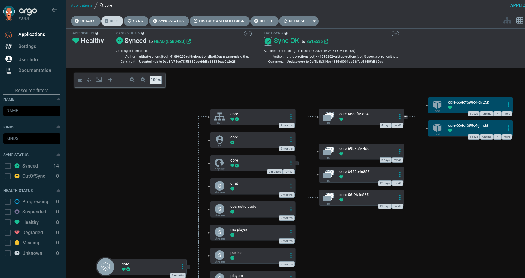The width and height of the screenshot is (525, 278).
Task: Click the REFRESH button
Action: tap(295, 21)
